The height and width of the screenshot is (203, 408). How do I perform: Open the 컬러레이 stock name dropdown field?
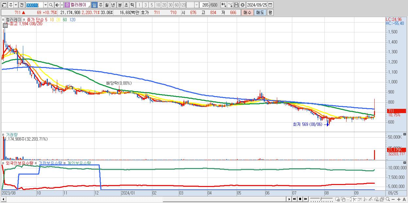(x=78, y=5)
